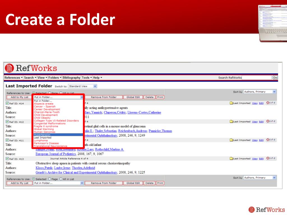This screenshot has width=287, height=215.
Task: Open the bottom 'Sort by' Authors, Primary dropdown
Action: pos(260,178)
